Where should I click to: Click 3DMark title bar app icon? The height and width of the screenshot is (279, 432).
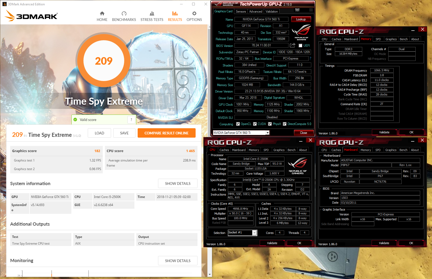(x=5, y=4)
